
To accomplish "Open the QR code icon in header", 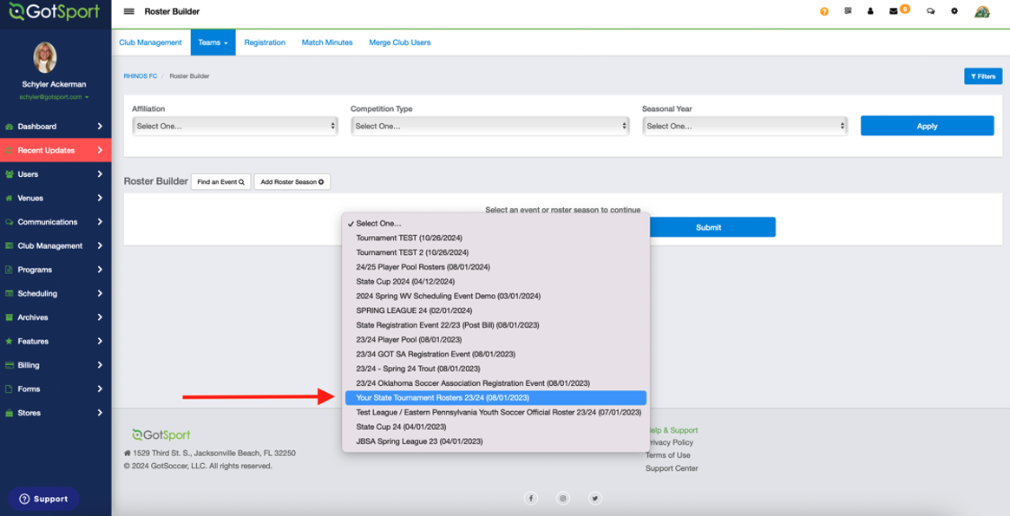I will [x=848, y=11].
